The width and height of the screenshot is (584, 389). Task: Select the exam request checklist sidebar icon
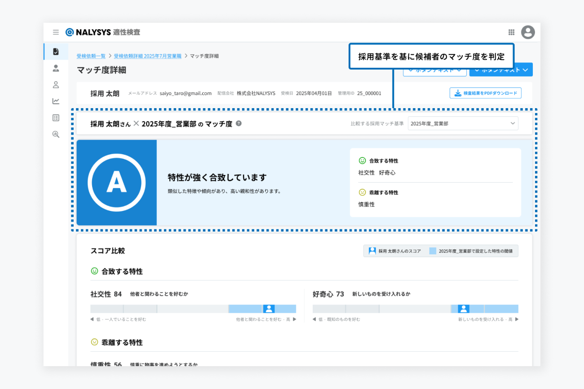coord(56,52)
